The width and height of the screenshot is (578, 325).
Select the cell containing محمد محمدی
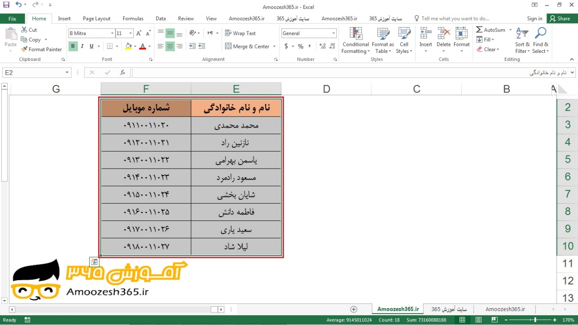[236, 125]
